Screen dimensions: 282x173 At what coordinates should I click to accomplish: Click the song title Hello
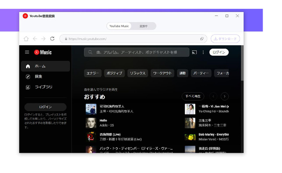(103, 120)
